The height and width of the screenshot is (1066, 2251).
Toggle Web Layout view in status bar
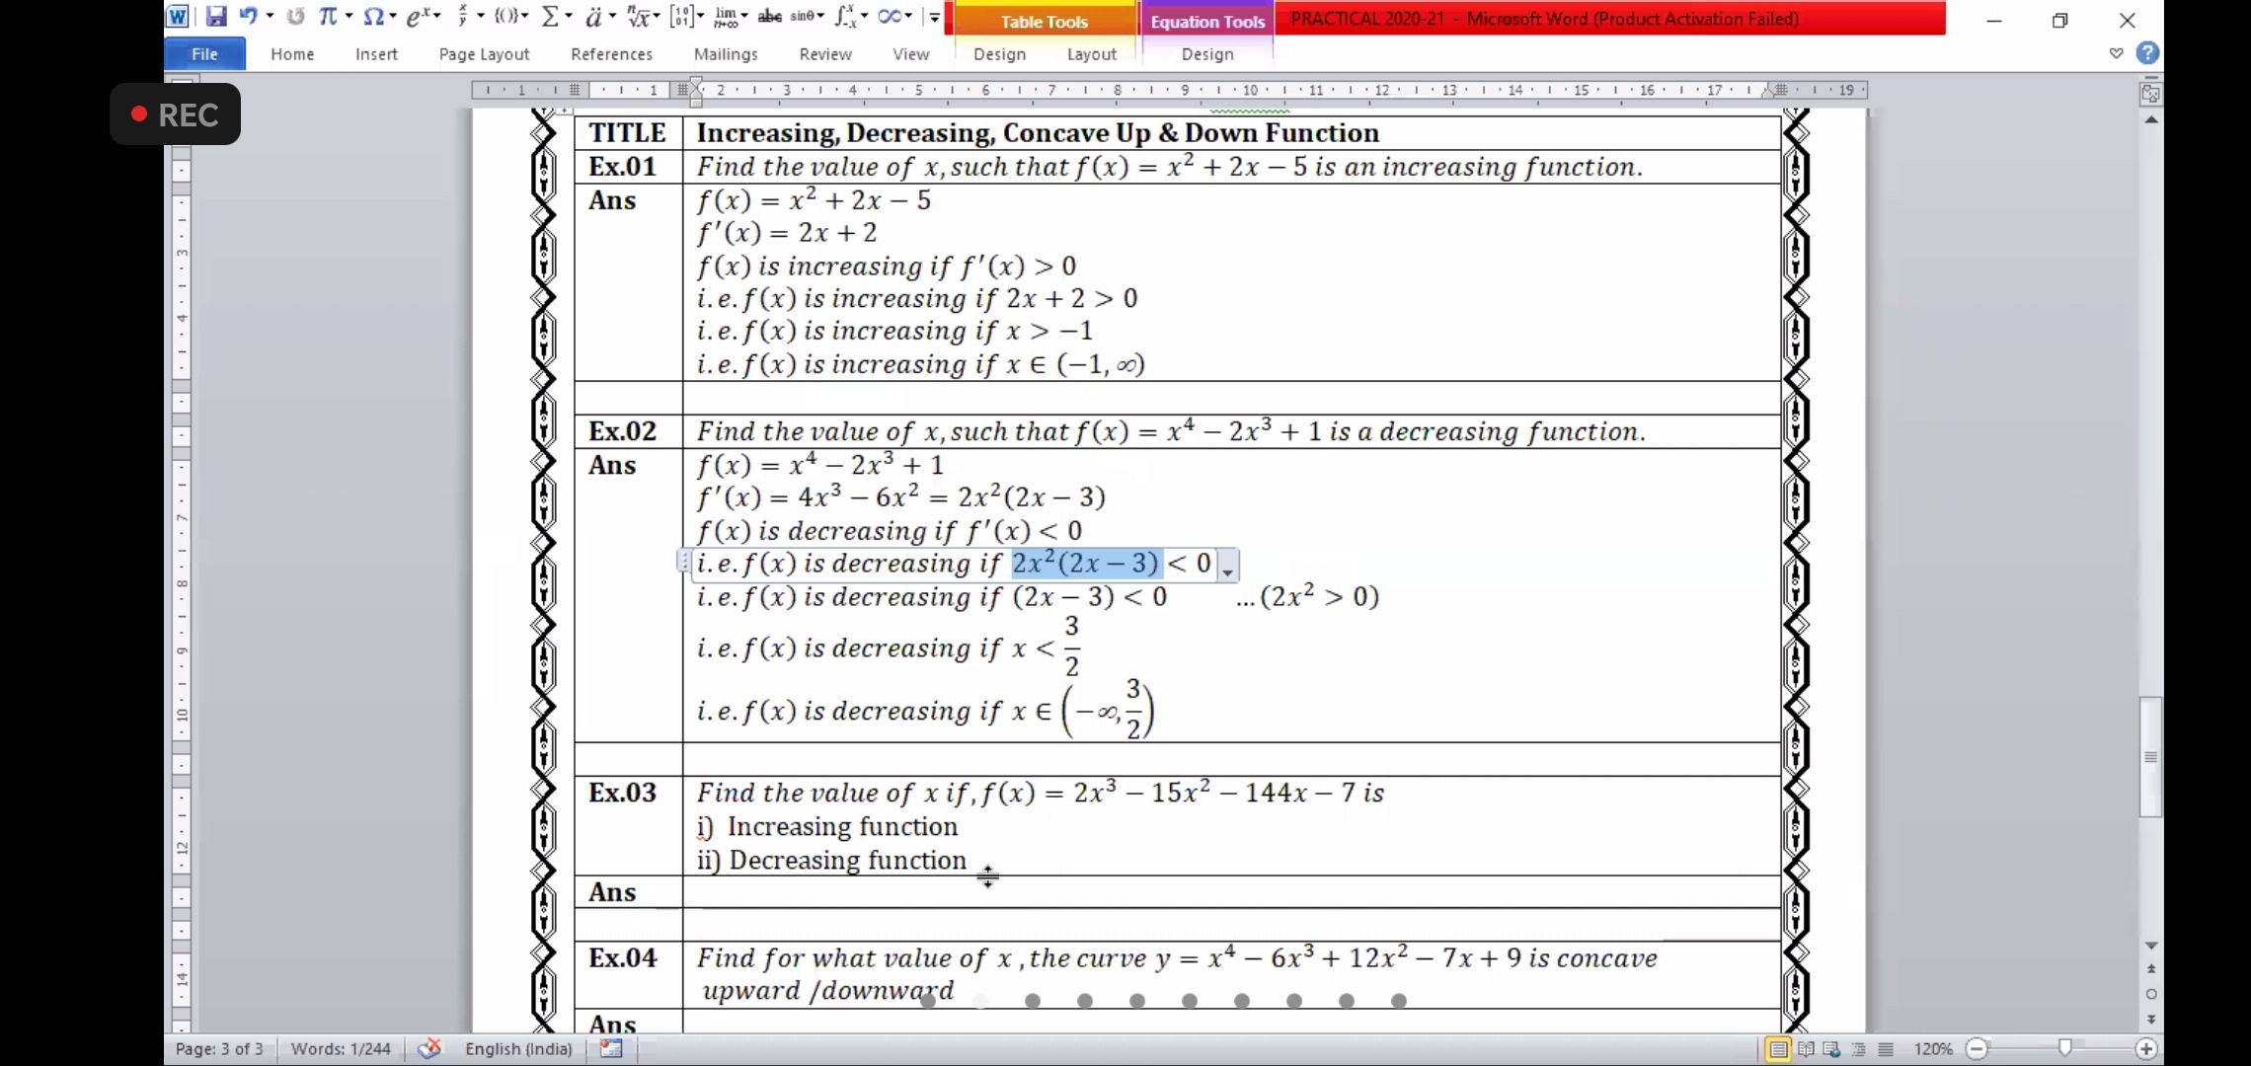1831,1049
